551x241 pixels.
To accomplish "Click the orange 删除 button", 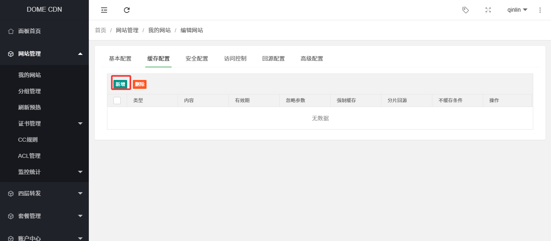I will [x=140, y=84].
